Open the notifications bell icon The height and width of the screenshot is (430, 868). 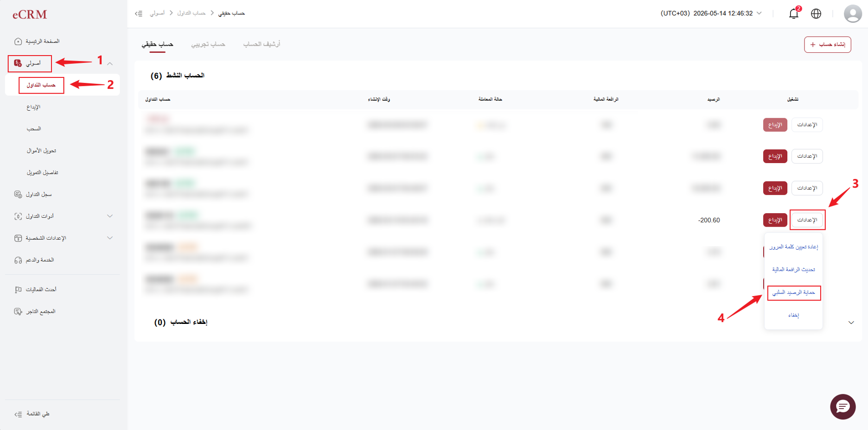point(793,13)
